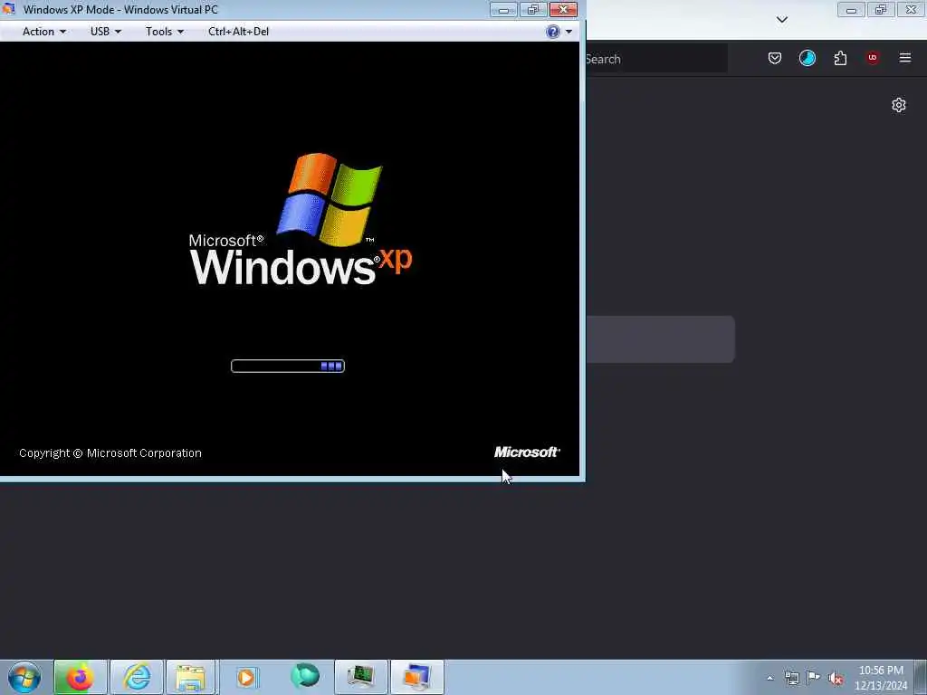927x695 pixels.
Task: Send Ctrl+Alt+Del to the virtual machine
Action: 238,32
